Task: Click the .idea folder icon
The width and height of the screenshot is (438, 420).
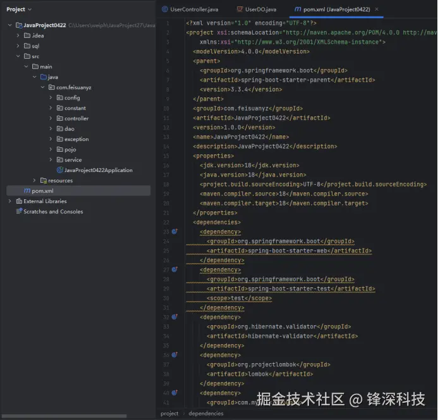Action: point(27,35)
